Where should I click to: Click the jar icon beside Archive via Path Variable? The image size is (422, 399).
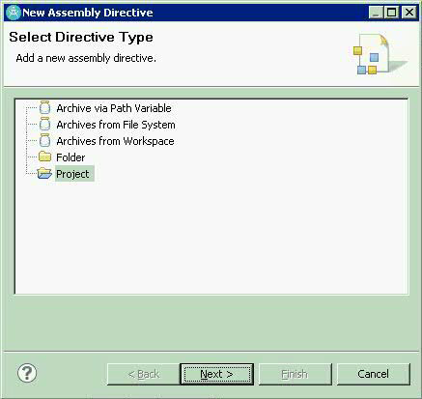click(44, 107)
